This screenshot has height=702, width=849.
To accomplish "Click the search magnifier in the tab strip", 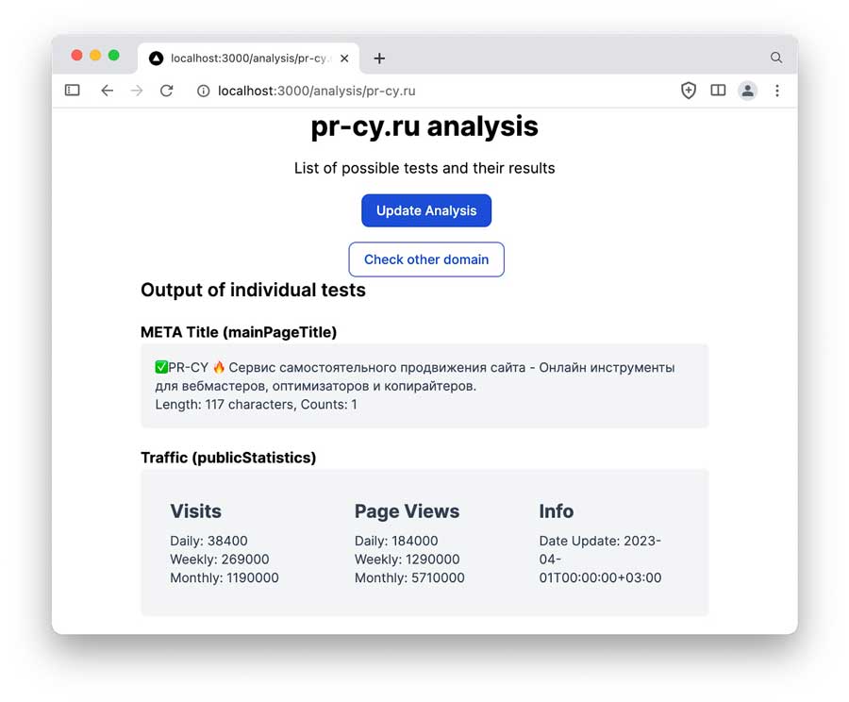I will point(775,58).
